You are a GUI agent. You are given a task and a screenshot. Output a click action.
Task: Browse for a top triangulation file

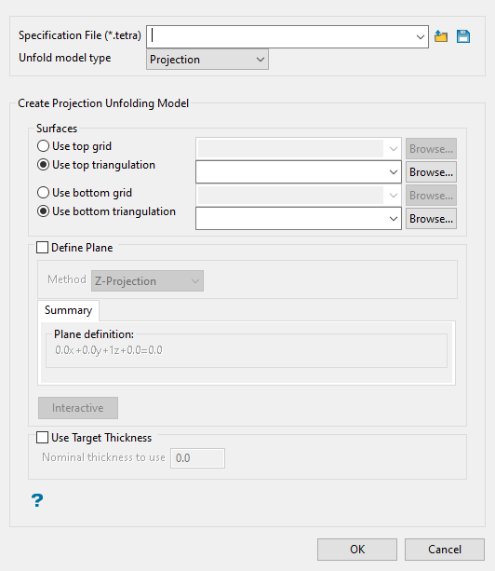pos(431,172)
